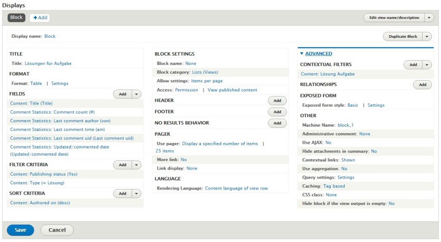This screenshot has height=242, width=441.
Task: Open dropdown arrow beside Duplicate Block
Action: [x=427, y=37]
